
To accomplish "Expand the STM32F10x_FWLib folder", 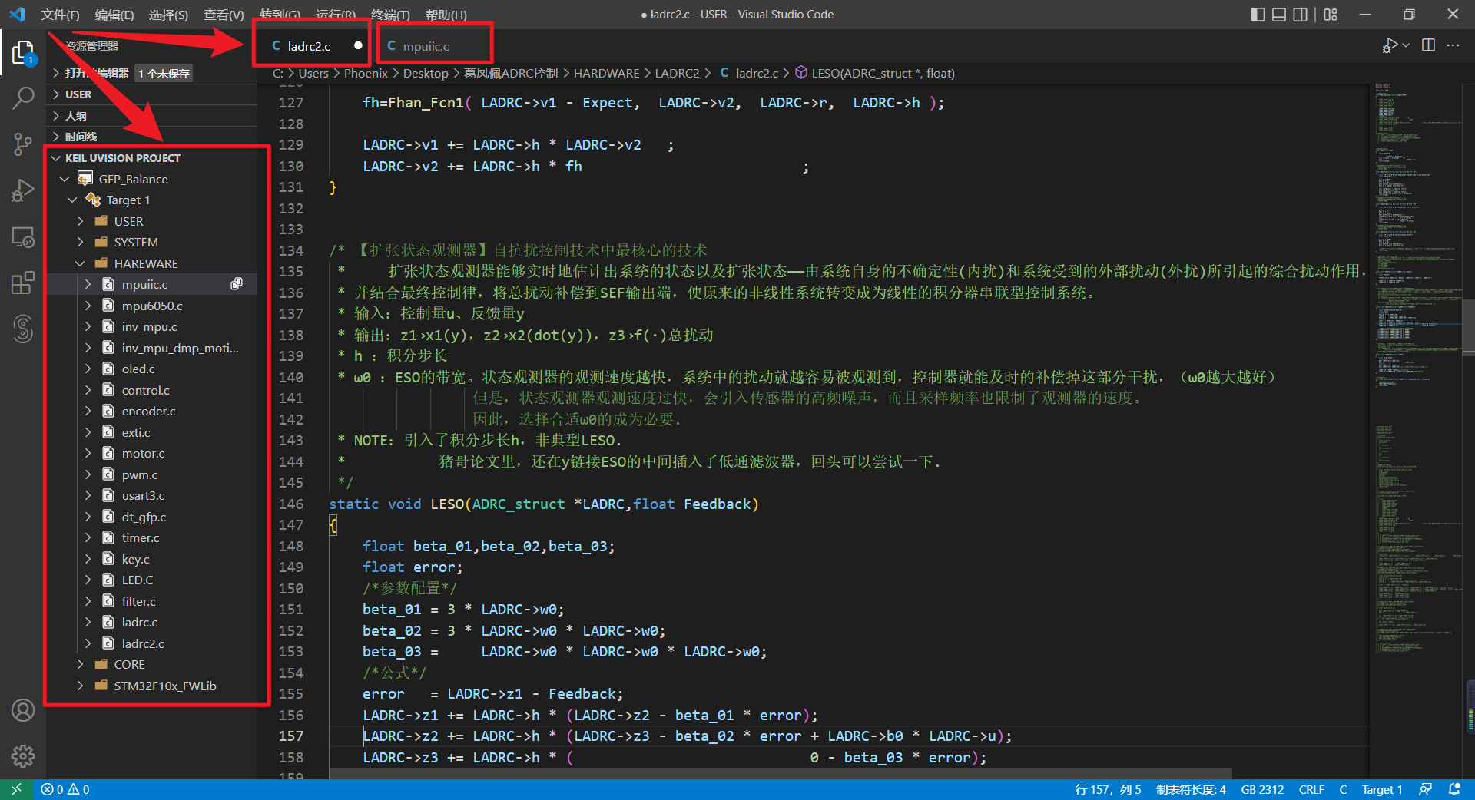I will click(81, 686).
